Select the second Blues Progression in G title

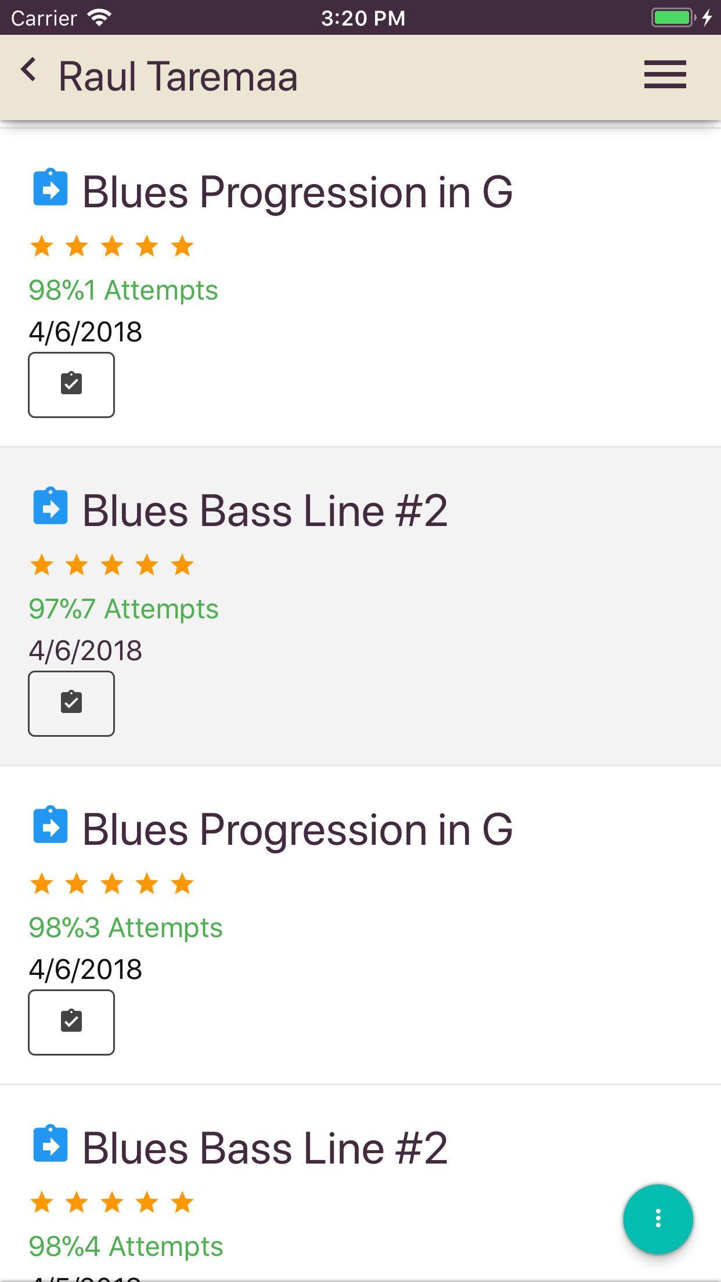298,830
